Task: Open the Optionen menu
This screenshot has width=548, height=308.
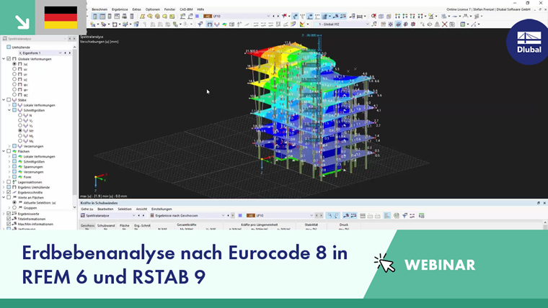Action: (x=153, y=9)
